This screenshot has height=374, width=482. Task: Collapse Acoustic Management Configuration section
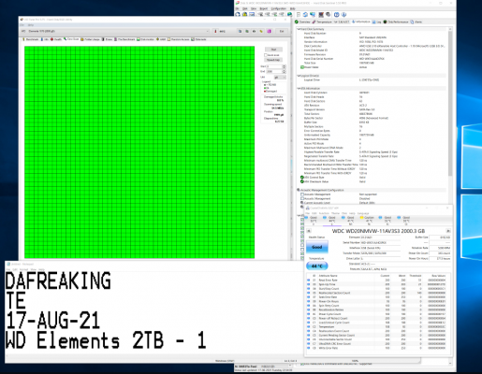[299, 190]
